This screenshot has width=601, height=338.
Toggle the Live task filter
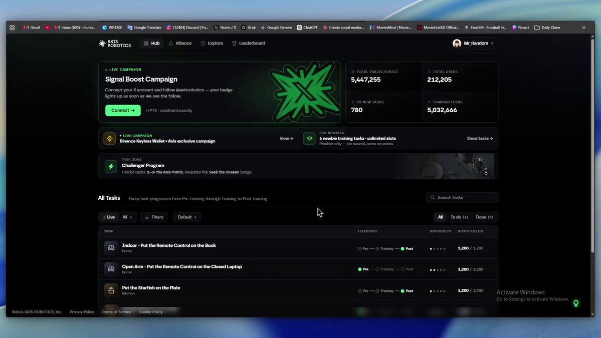(x=109, y=217)
